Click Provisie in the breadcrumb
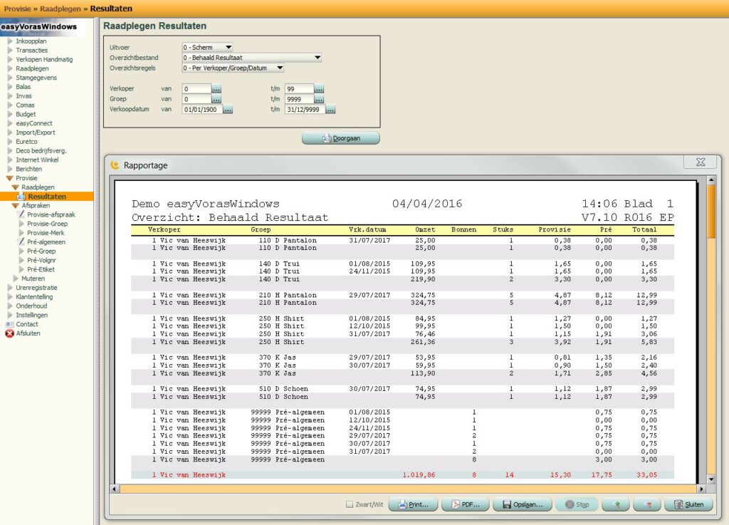Screen dimensions: 729x525 17,9
